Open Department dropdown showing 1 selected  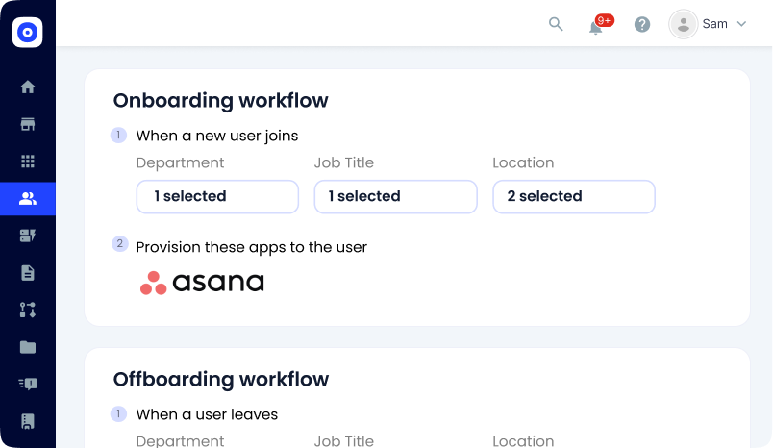tap(217, 197)
